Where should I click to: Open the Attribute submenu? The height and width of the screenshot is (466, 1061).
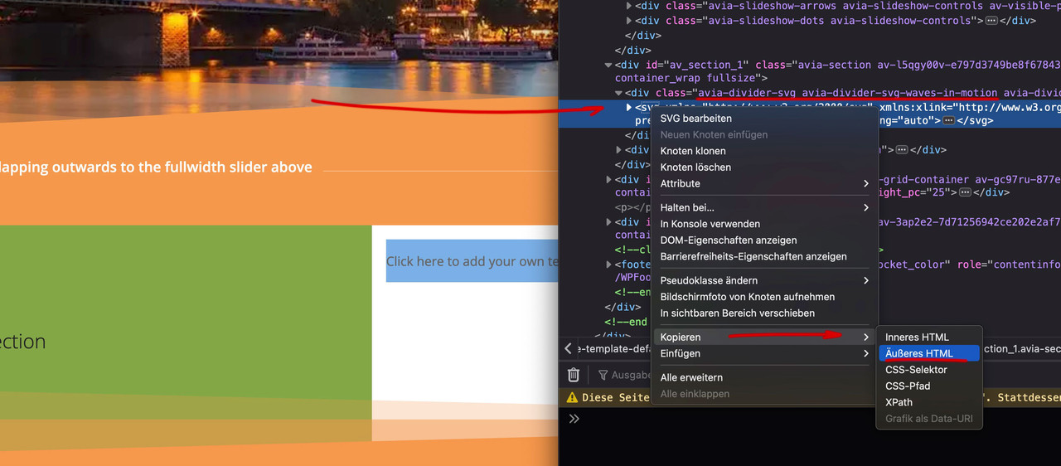click(x=764, y=183)
